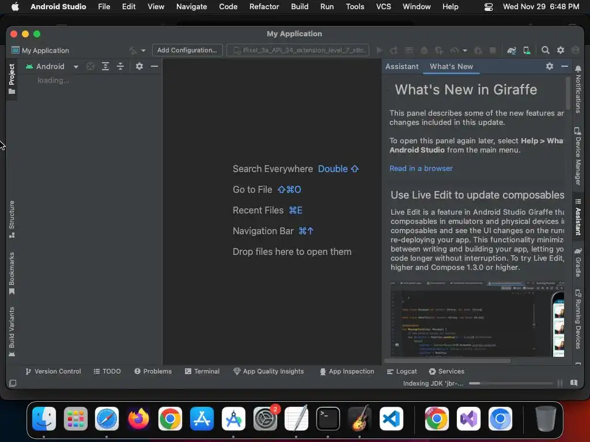Open the VCS menu
Screen dimensions: 590x442
[383, 7]
